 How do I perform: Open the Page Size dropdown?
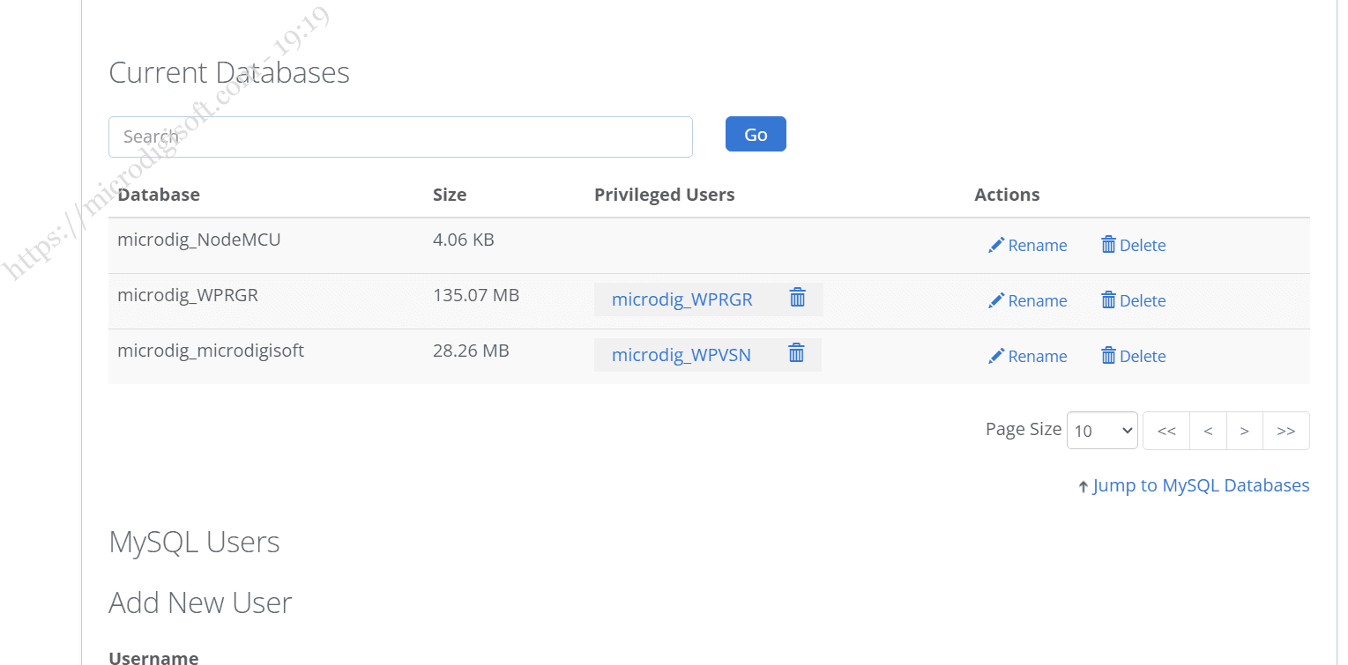point(1102,430)
